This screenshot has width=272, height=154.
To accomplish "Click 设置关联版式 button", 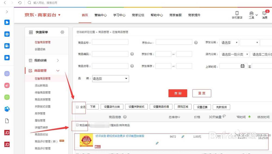I will click(136, 107).
